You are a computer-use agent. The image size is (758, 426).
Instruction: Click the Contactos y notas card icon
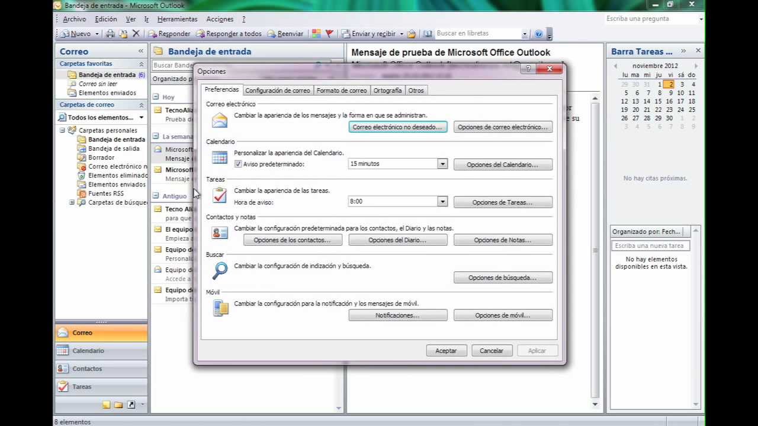coord(220,233)
